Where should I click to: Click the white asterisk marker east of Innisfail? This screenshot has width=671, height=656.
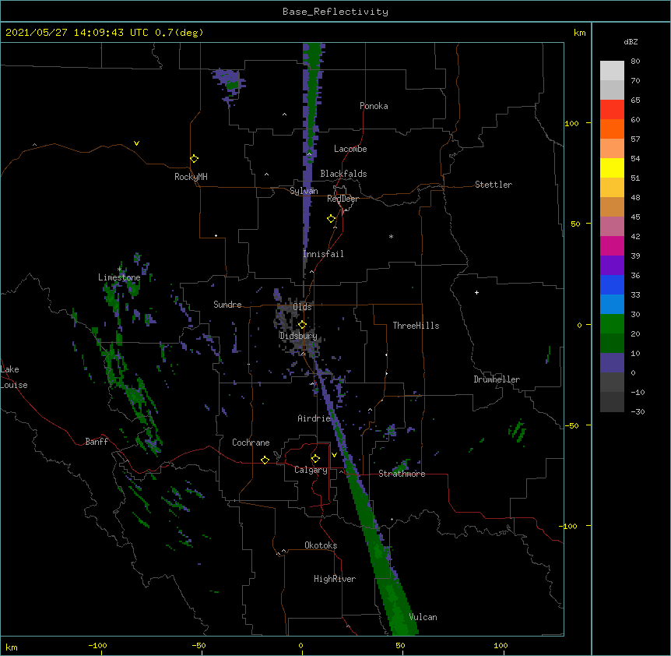(x=391, y=236)
